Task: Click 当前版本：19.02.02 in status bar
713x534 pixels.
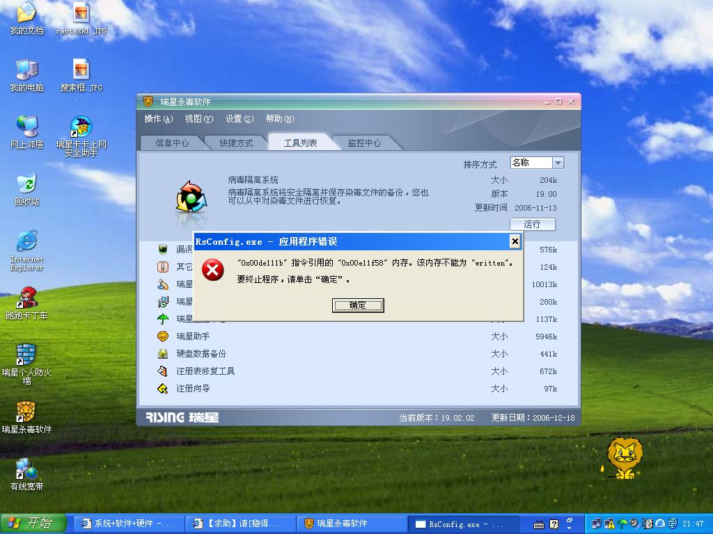Action: pyautogui.click(x=437, y=418)
